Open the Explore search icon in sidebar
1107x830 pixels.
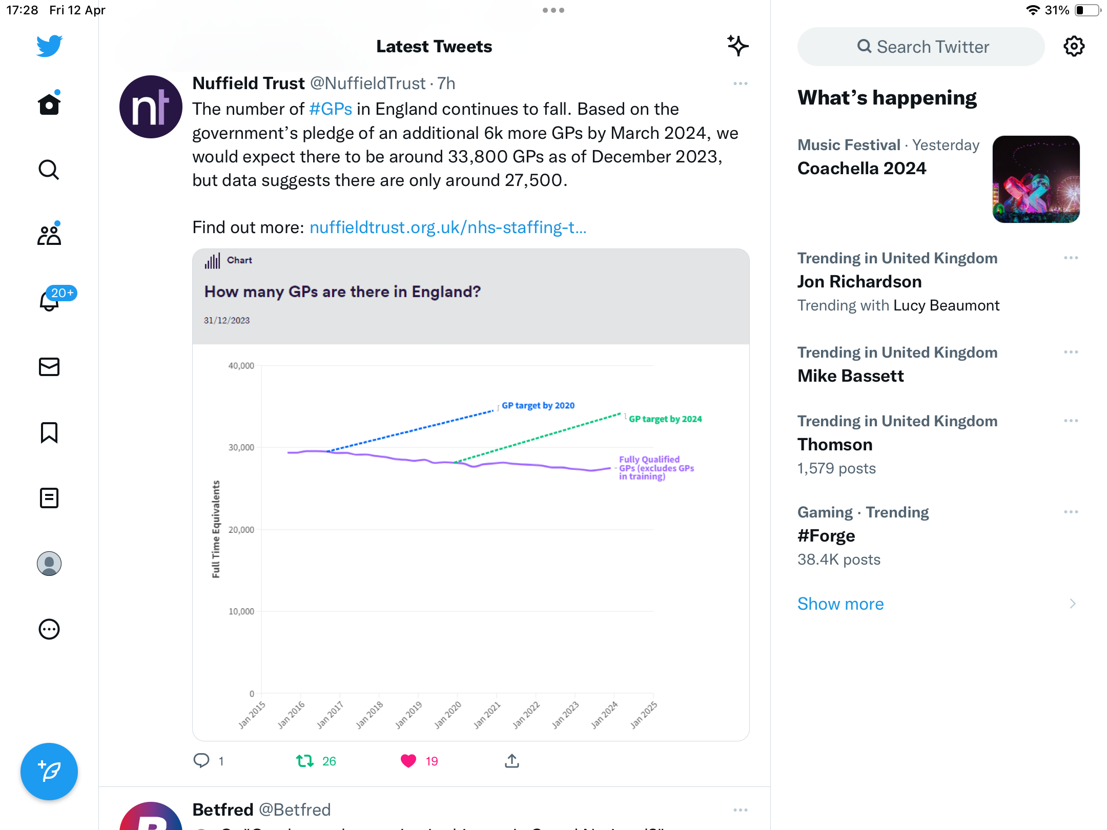point(49,170)
